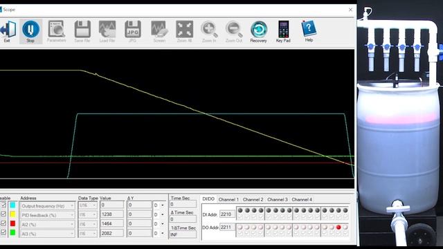The image size is (443, 249).
Task: Click the Zoom Out magnifier
Action: (x=234, y=32)
